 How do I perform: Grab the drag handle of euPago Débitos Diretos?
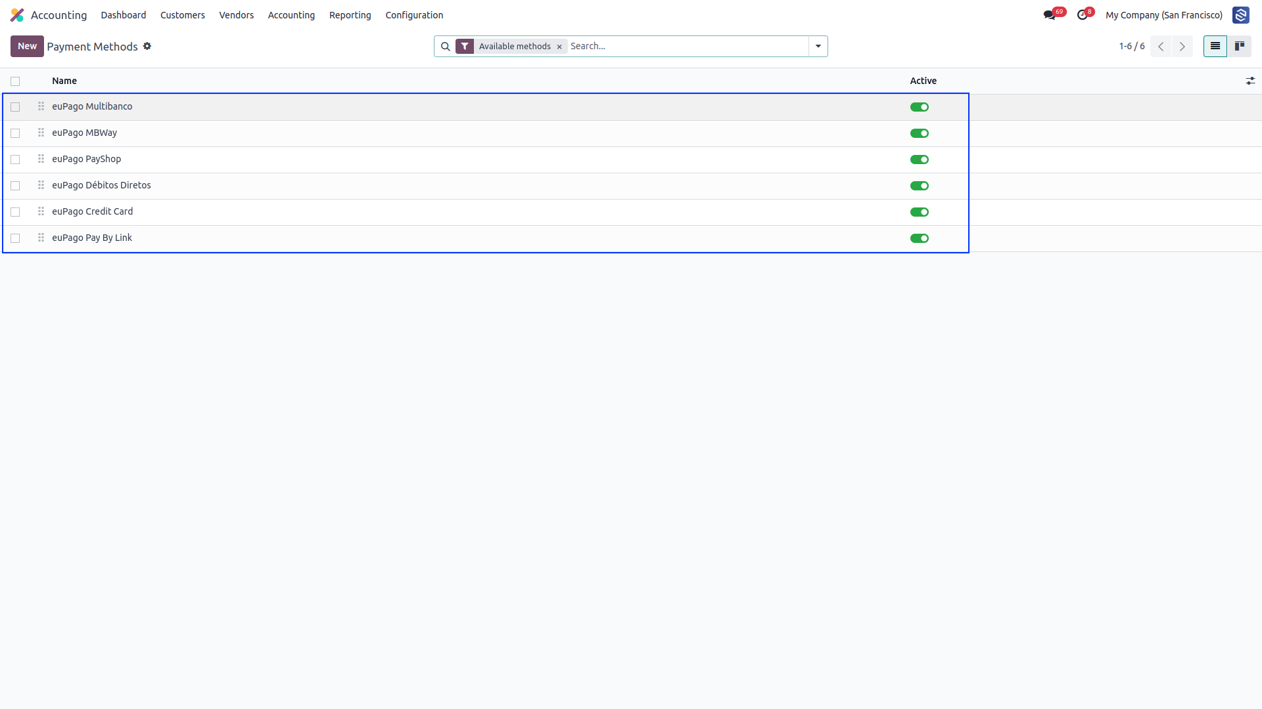(x=41, y=185)
